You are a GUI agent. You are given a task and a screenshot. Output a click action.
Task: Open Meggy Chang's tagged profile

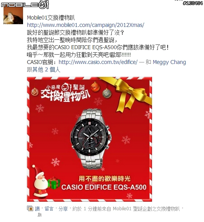point(169,62)
